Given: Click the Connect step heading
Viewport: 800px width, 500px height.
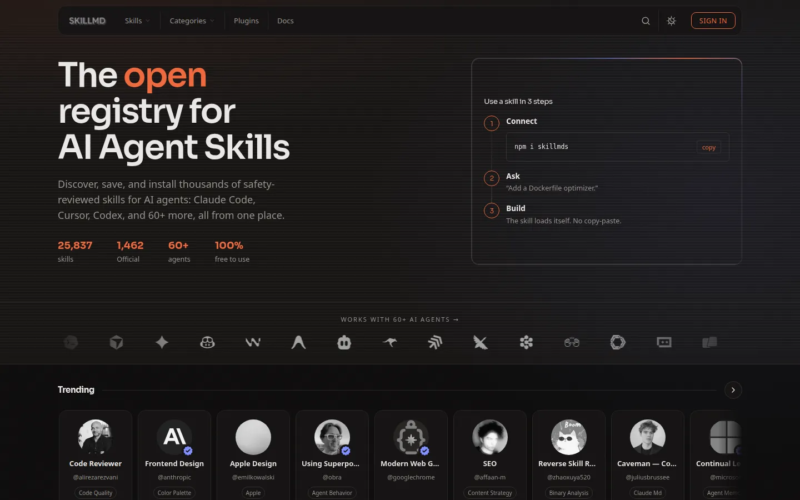Looking at the screenshot, I should click(522, 121).
